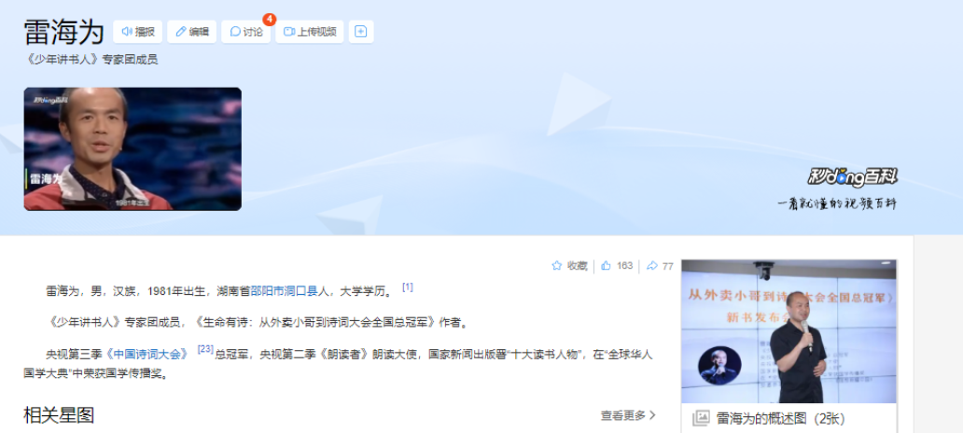Click the share arrow icon
The width and height of the screenshot is (963, 433).
[x=652, y=266]
